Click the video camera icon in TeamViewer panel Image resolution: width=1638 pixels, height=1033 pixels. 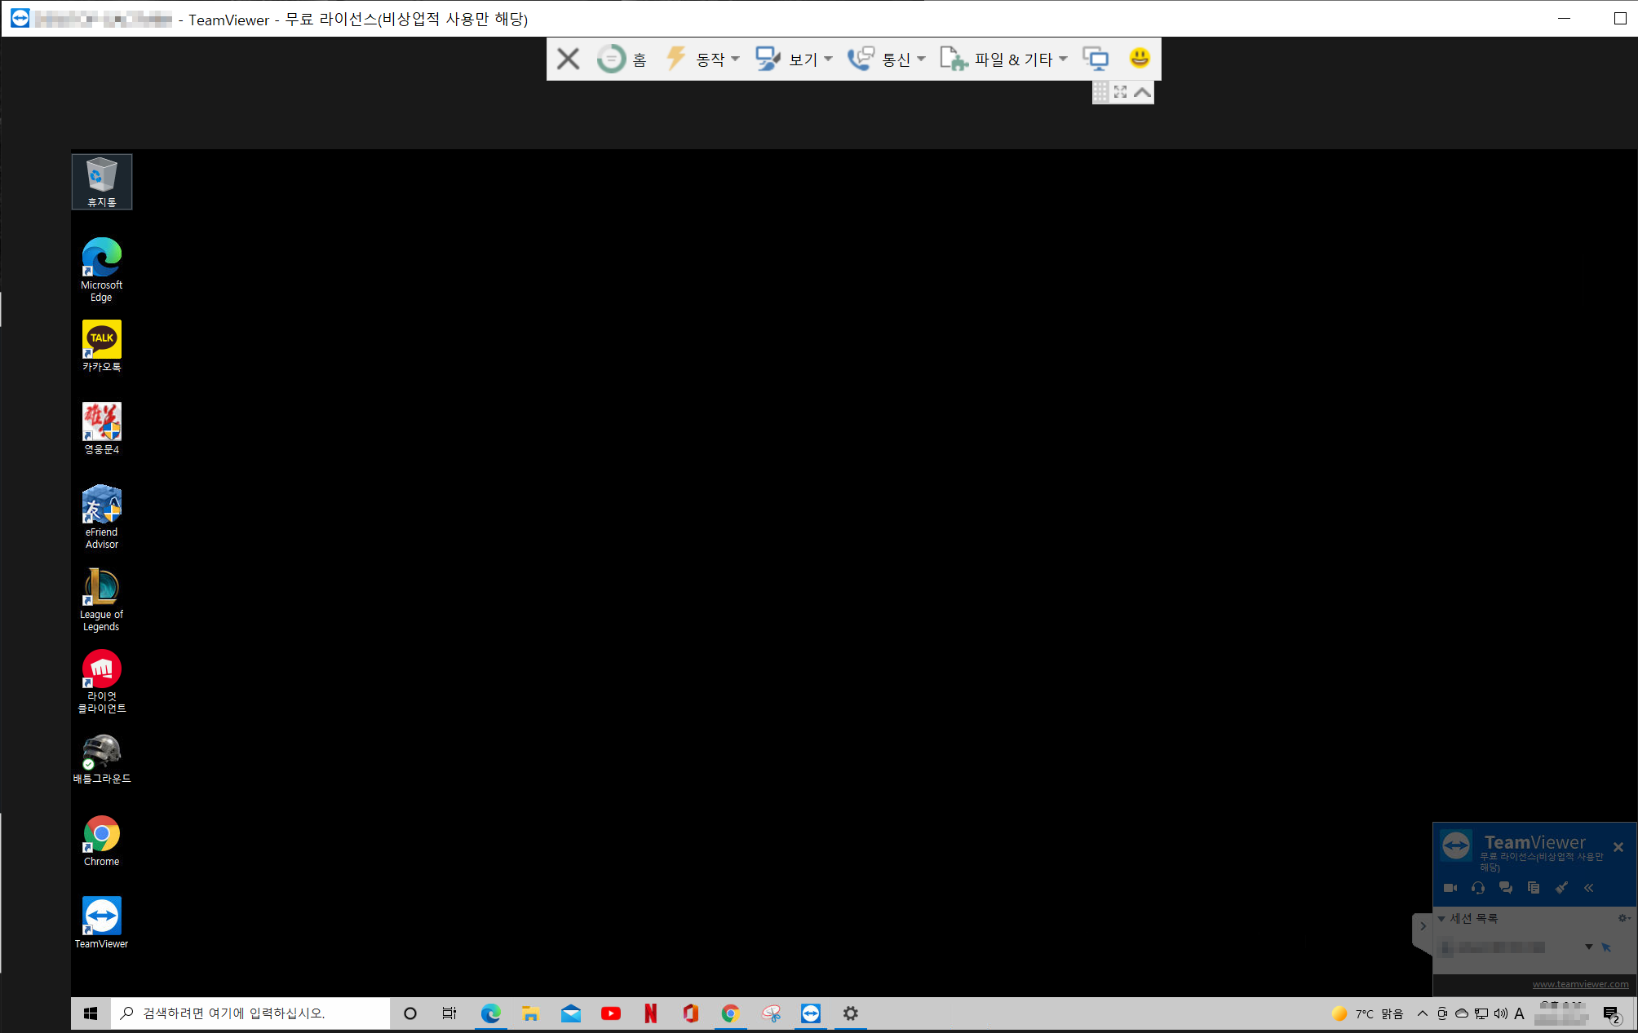pos(1450,888)
